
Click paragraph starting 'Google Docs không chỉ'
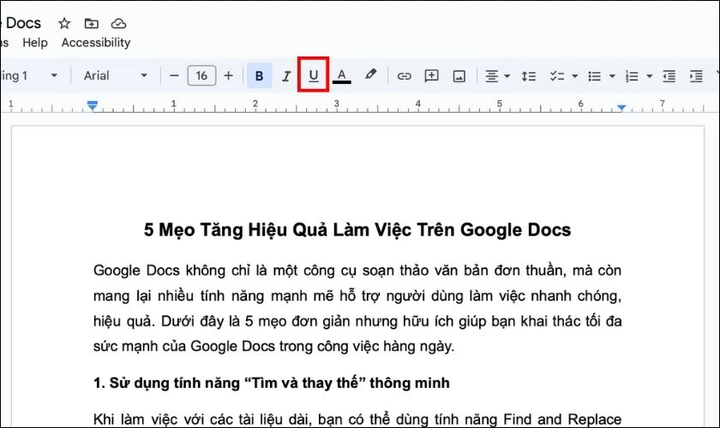point(357,308)
